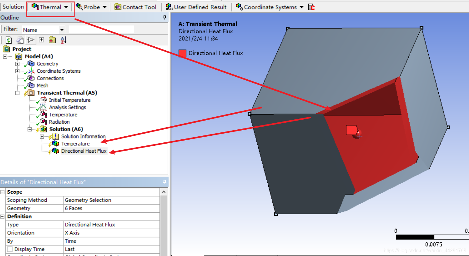This screenshot has width=469, height=256.
Task: Collapse the Definition section in Details
Action: [2, 217]
